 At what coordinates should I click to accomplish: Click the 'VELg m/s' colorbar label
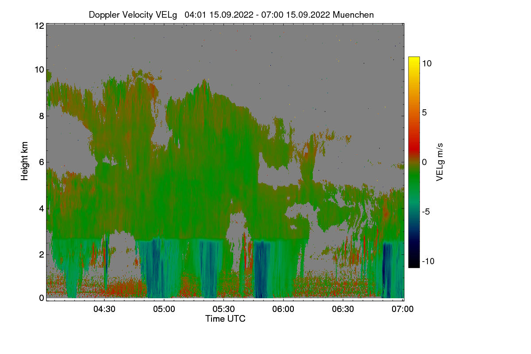440,162
